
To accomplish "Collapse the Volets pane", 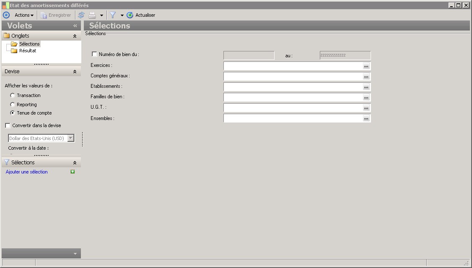I will (x=75, y=26).
